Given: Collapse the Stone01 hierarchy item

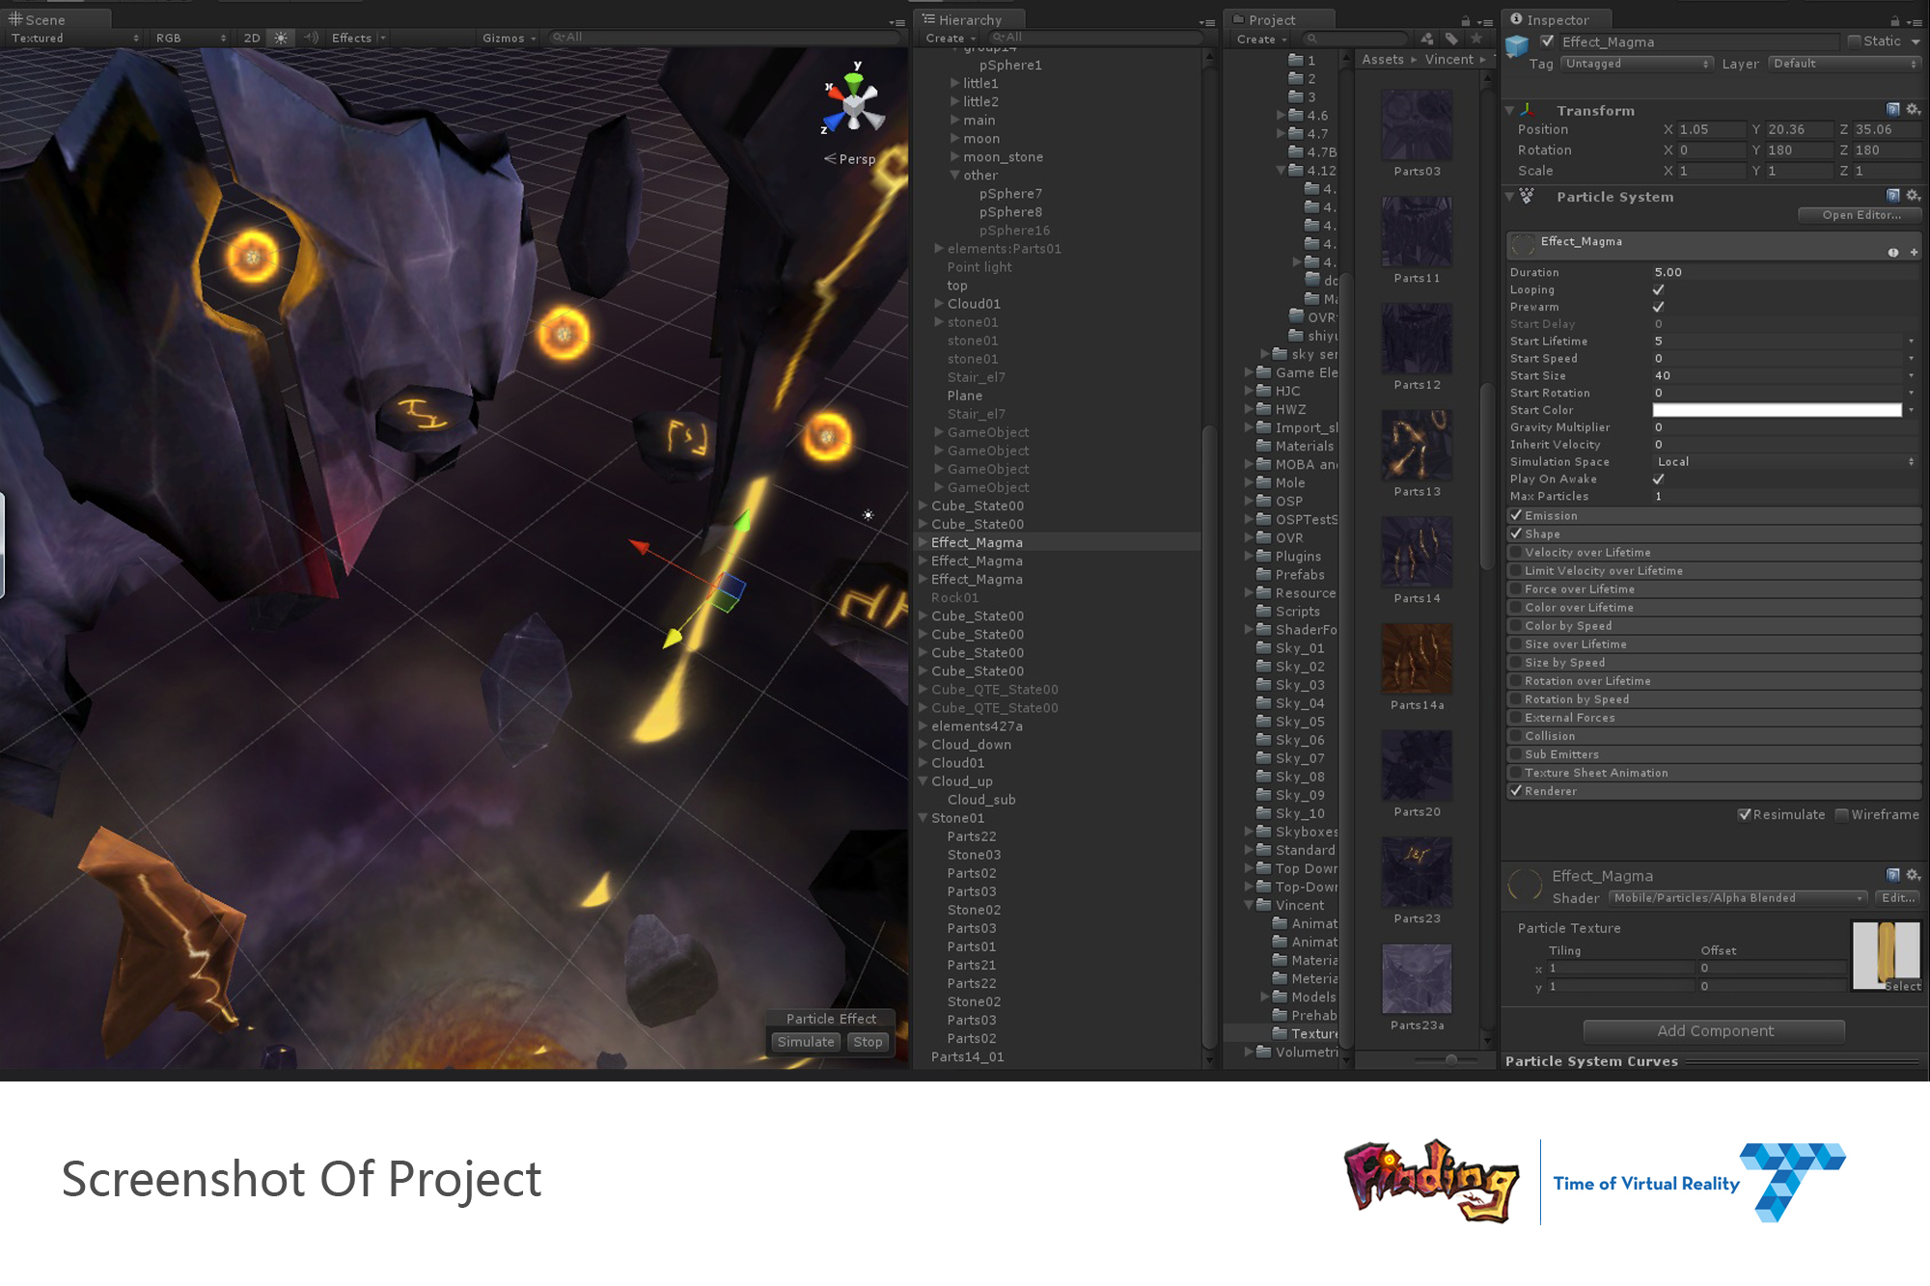Looking at the screenshot, I should 924,818.
